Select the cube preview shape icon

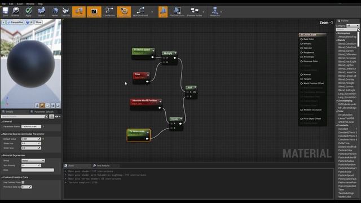point(52,105)
